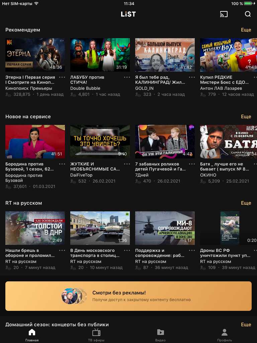Open Кинопоиск Премьеры channel name
The width and height of the screenshot is (257, 343).
29,88
